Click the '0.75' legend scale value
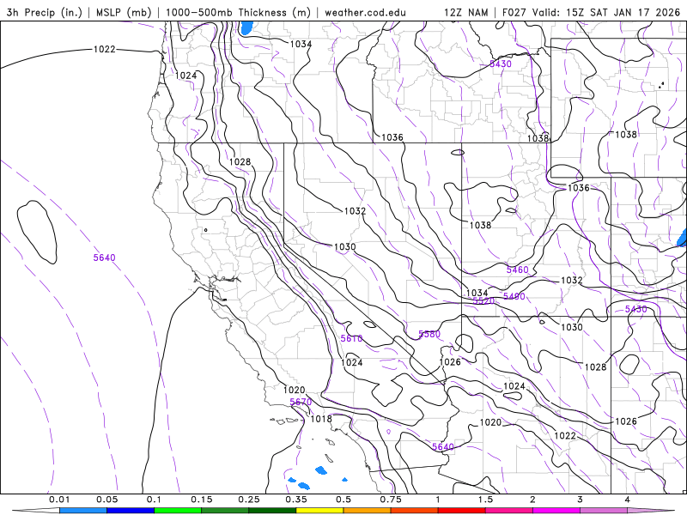 pos(391,500)
